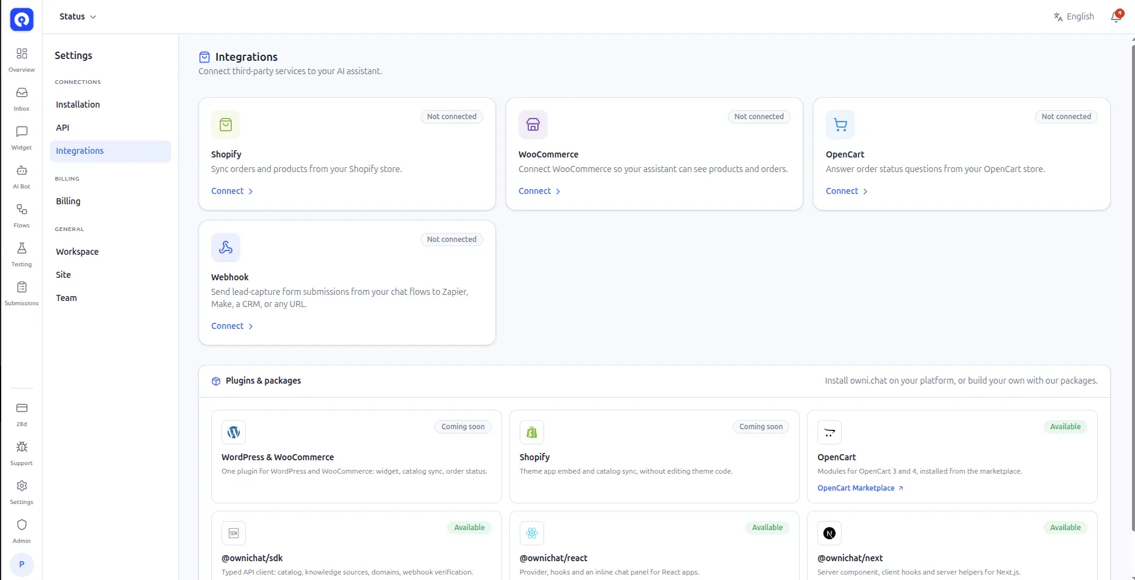
Task: Open Team settings
Action: tap(110, 298)
